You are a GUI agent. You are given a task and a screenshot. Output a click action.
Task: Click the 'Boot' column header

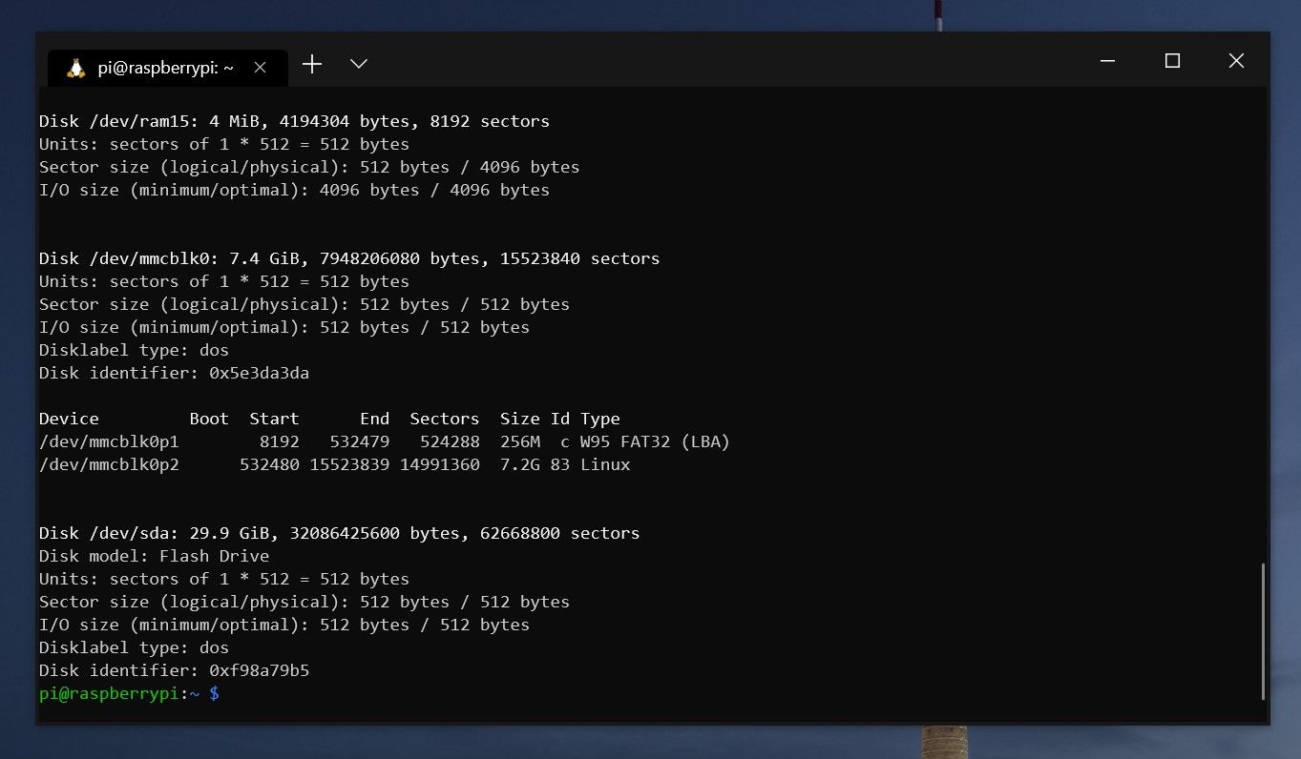[x=209, y=419]
